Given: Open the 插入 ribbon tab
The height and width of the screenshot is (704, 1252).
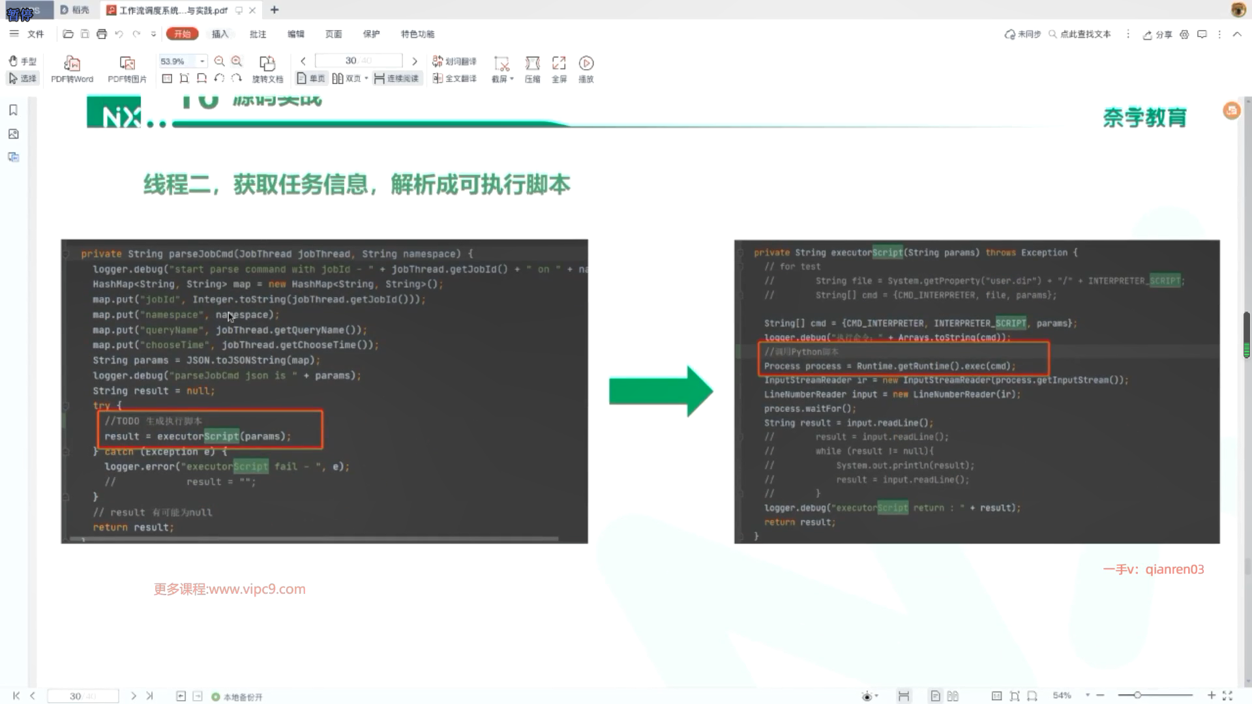Looking at the screenshot, I should click(x=220, y=34).
